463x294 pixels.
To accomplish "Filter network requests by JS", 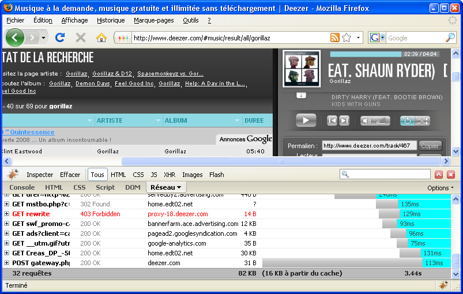I will (154, 175).
